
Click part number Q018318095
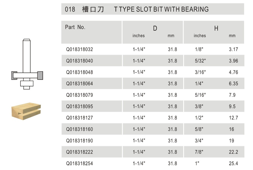79,107
